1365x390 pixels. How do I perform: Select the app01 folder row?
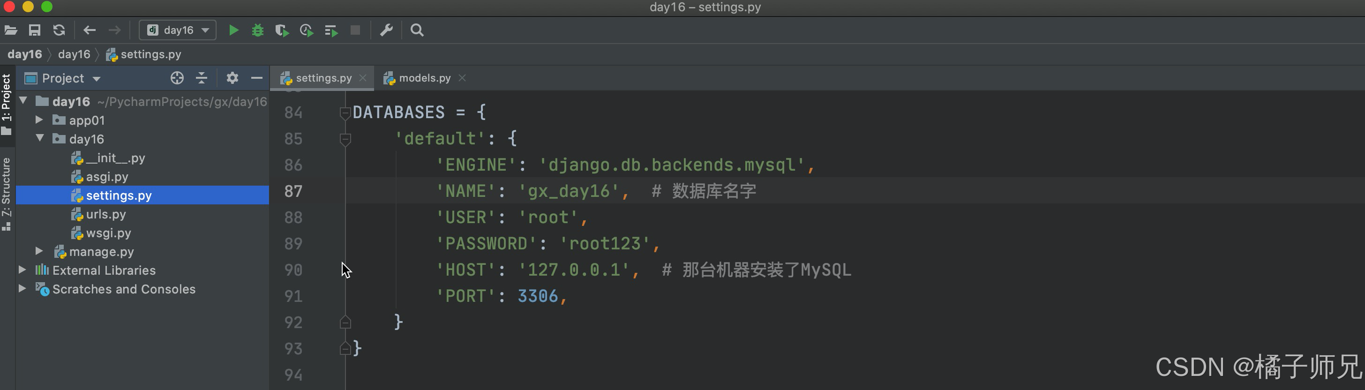tap(142, 120)
